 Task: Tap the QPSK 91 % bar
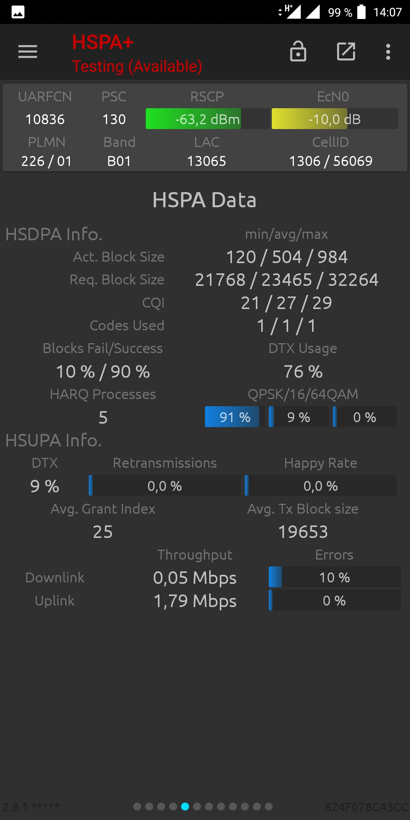(x=232, y=417)
